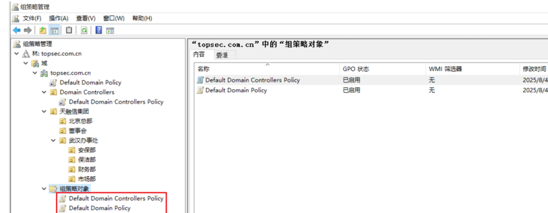The image size is (548, 213).
Task: Open help via the blue question mark icon
Action: [99, 30]
